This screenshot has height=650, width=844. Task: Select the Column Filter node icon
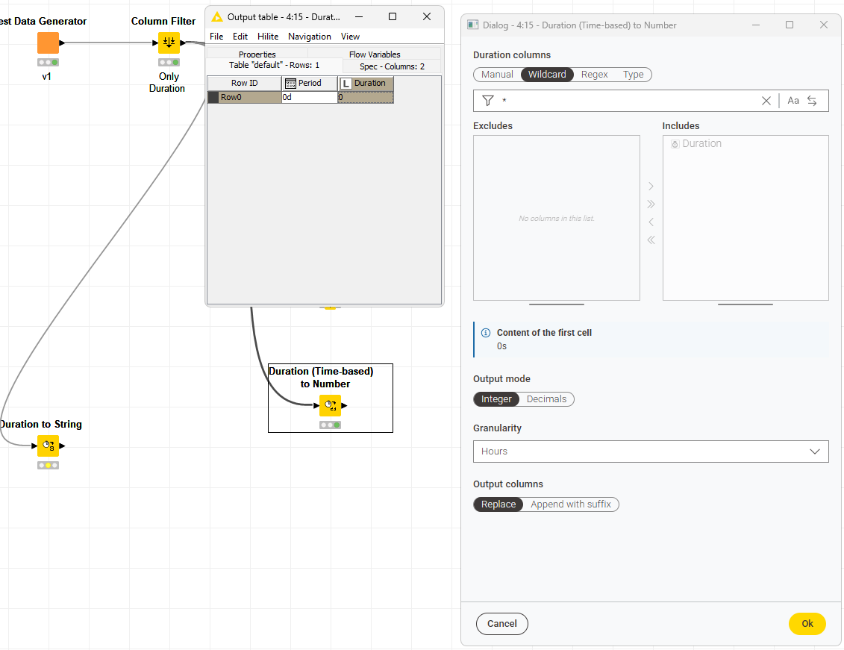169,43
